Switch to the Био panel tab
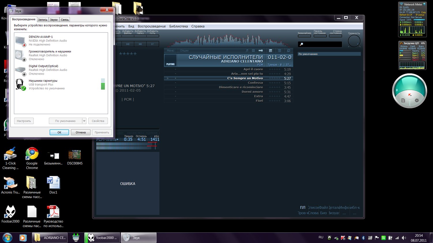 pos(323,213)
